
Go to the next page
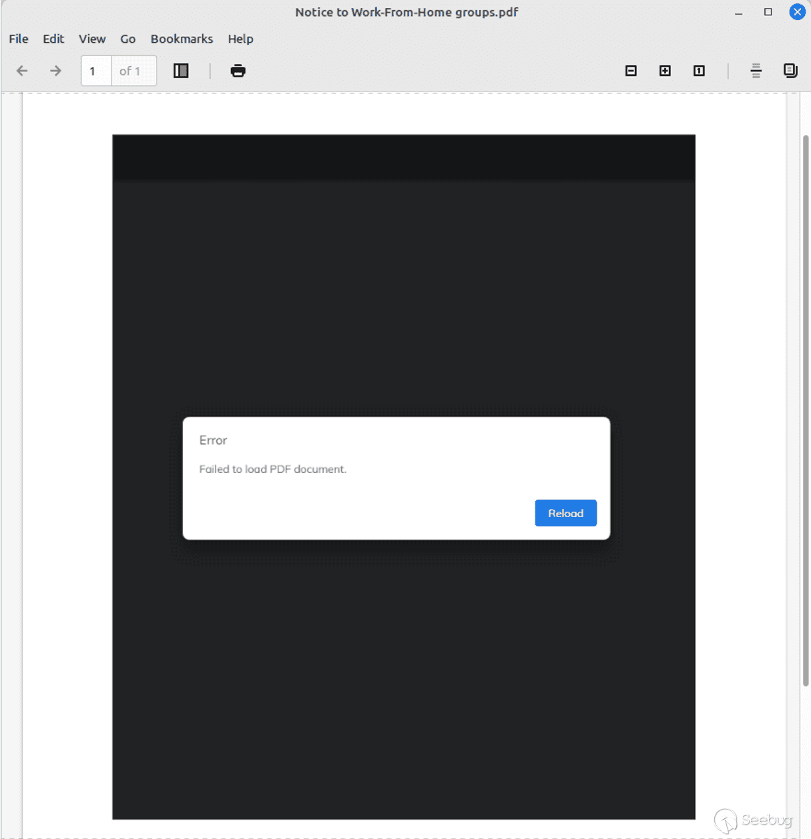coord(55,70)
